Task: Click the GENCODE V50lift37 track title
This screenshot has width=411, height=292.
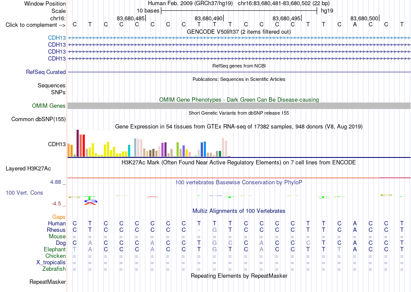Action: [x=239, y=32]
